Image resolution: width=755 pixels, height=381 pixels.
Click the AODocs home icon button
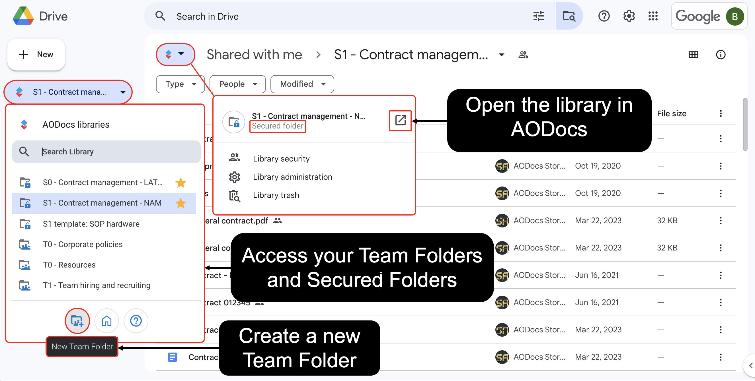click(x=106, y=321)
